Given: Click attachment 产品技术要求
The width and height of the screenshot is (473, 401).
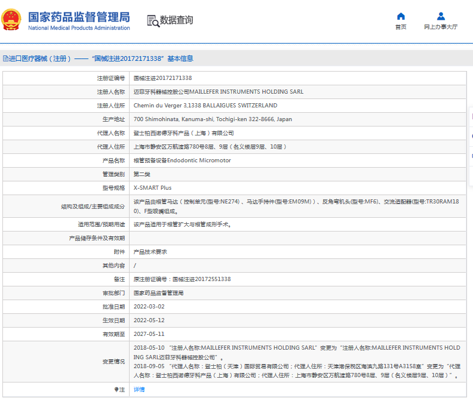Looking at the screenshot, I should point(150,252).
